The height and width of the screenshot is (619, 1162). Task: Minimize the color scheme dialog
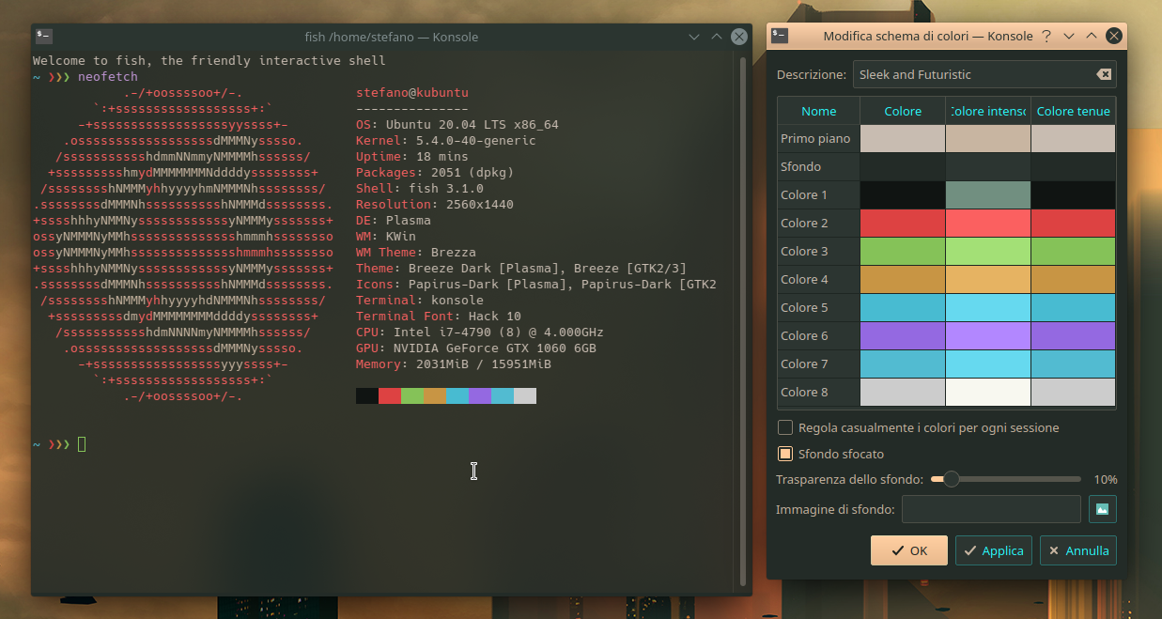pyautogui.click(x=1069, y=37)
